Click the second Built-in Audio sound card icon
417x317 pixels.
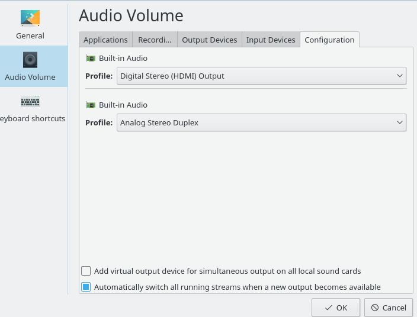click(91, 105)
